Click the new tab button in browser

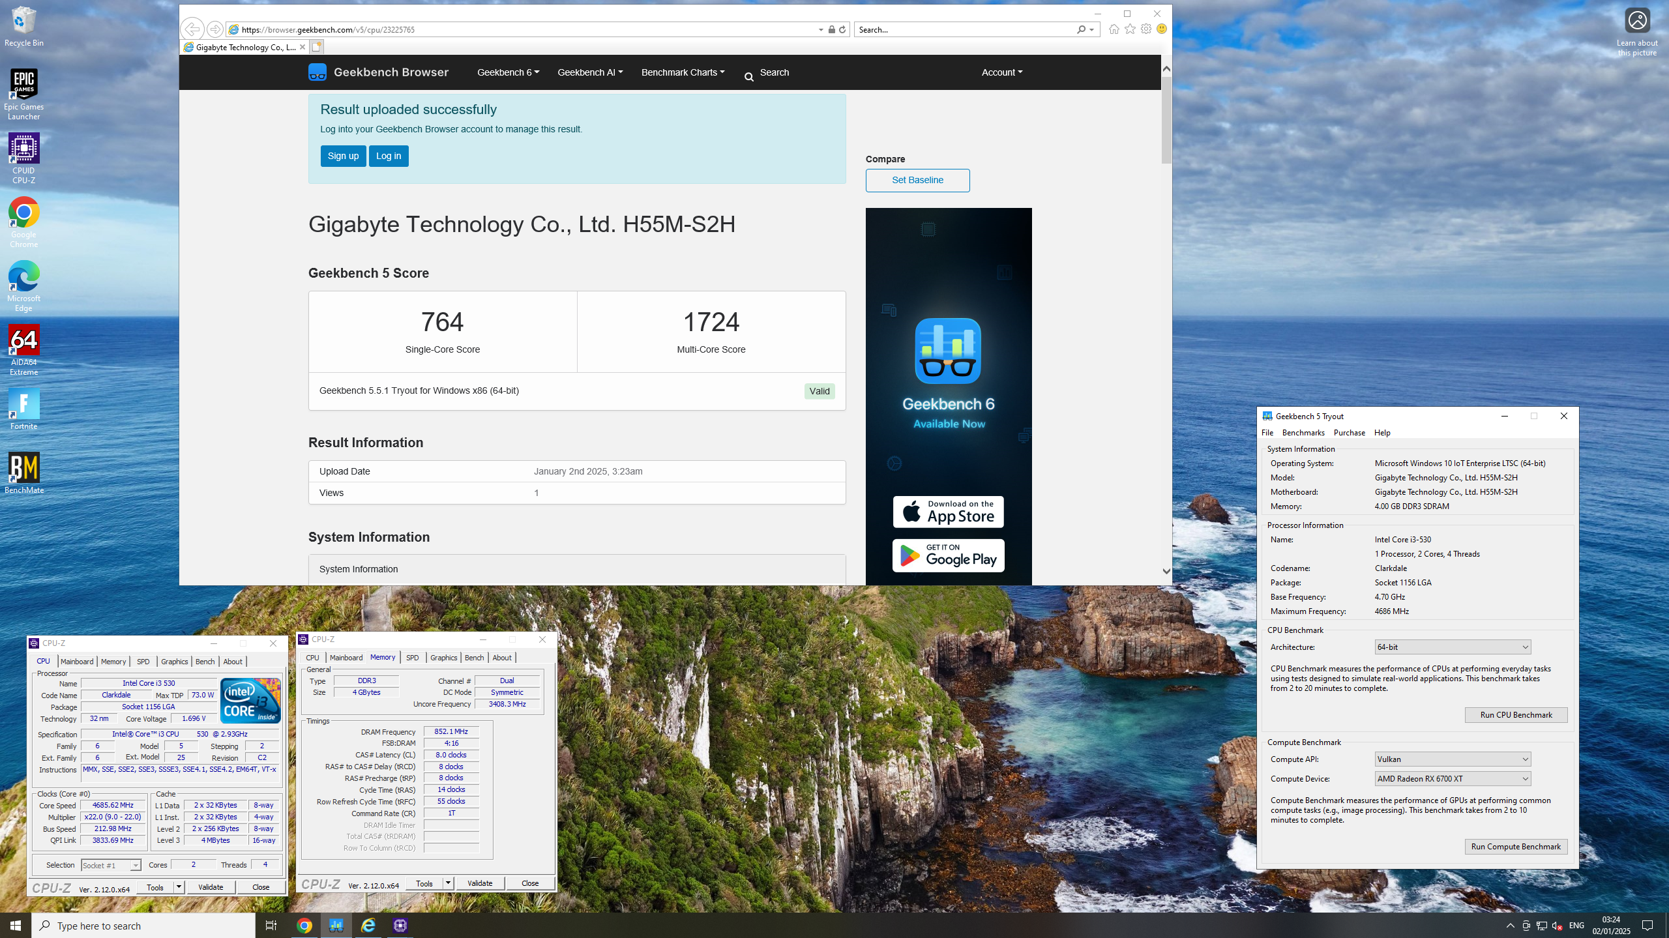316,47
